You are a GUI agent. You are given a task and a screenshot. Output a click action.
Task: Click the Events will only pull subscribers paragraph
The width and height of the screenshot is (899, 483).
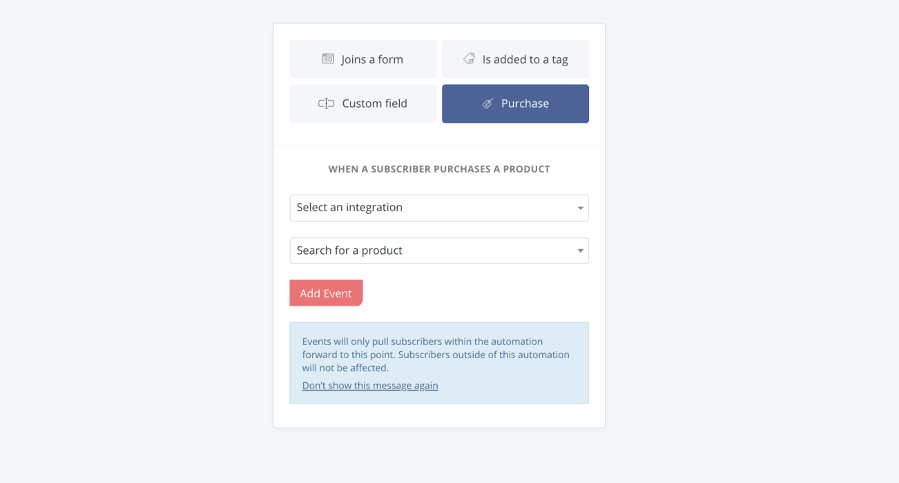tap(436, 355)
